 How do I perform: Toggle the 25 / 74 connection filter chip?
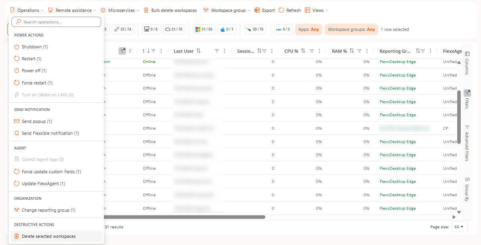123,29
